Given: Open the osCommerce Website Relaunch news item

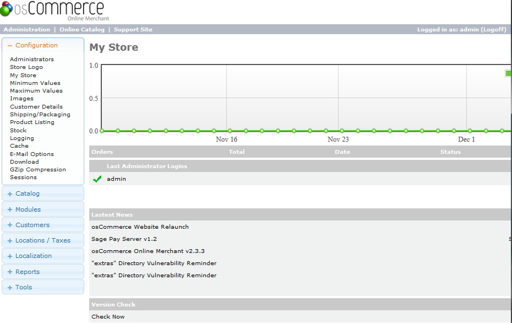Looking at the screenshot, I should (140, 227).
